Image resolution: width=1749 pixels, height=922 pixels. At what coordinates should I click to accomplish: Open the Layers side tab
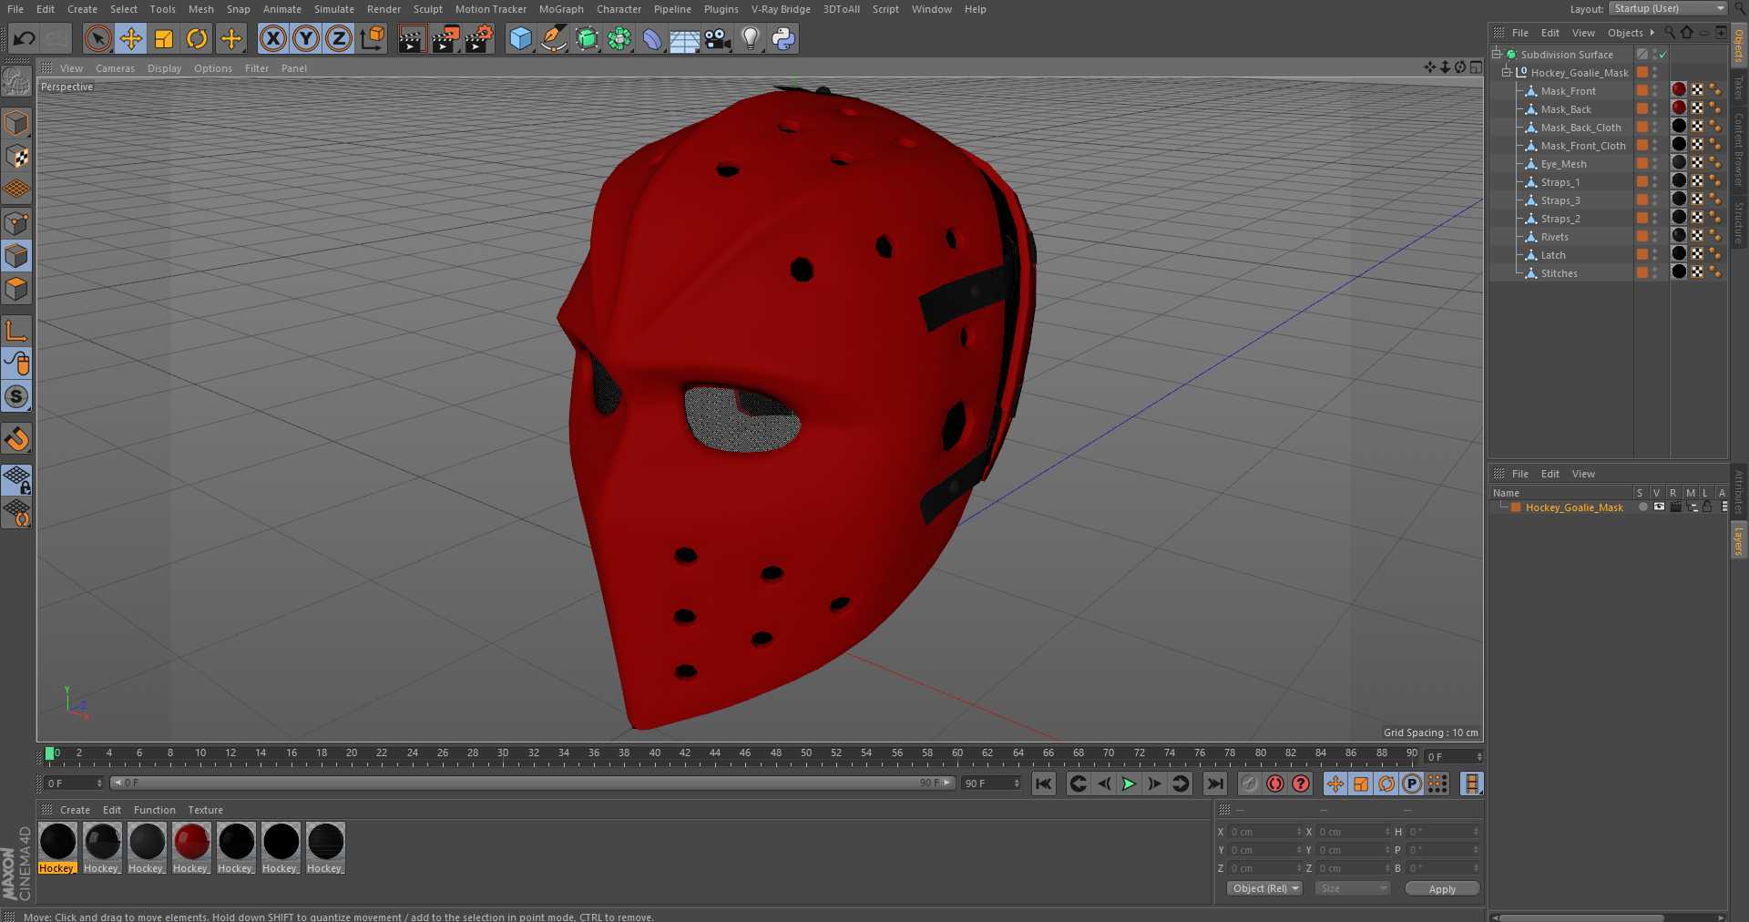click(x=1738, y=540)
